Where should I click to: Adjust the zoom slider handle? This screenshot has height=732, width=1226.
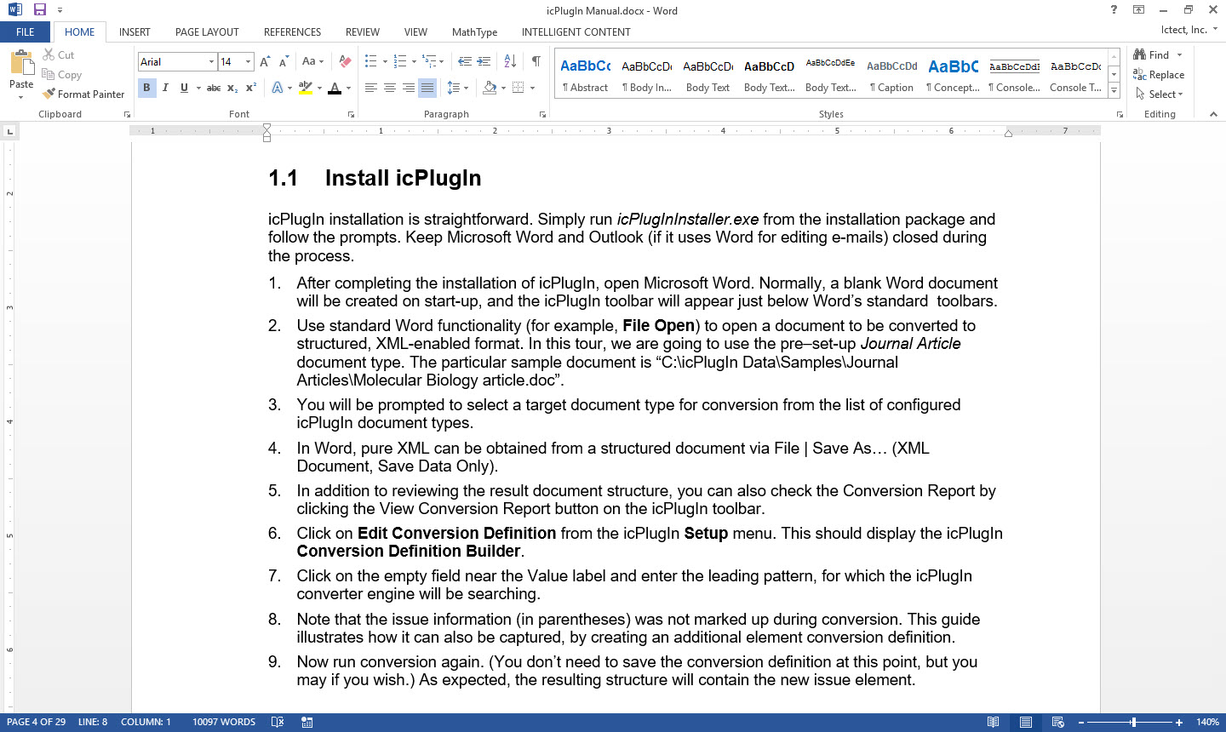click(x=1133, y=722)
